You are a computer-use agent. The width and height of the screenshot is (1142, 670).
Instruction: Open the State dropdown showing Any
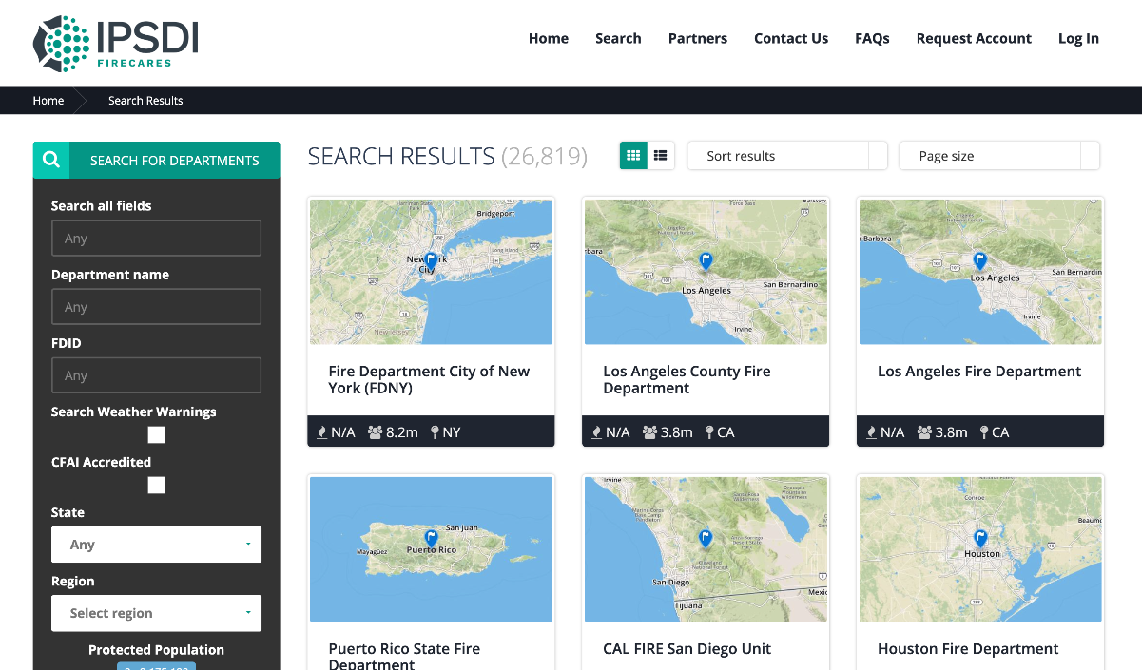[156, 544]
